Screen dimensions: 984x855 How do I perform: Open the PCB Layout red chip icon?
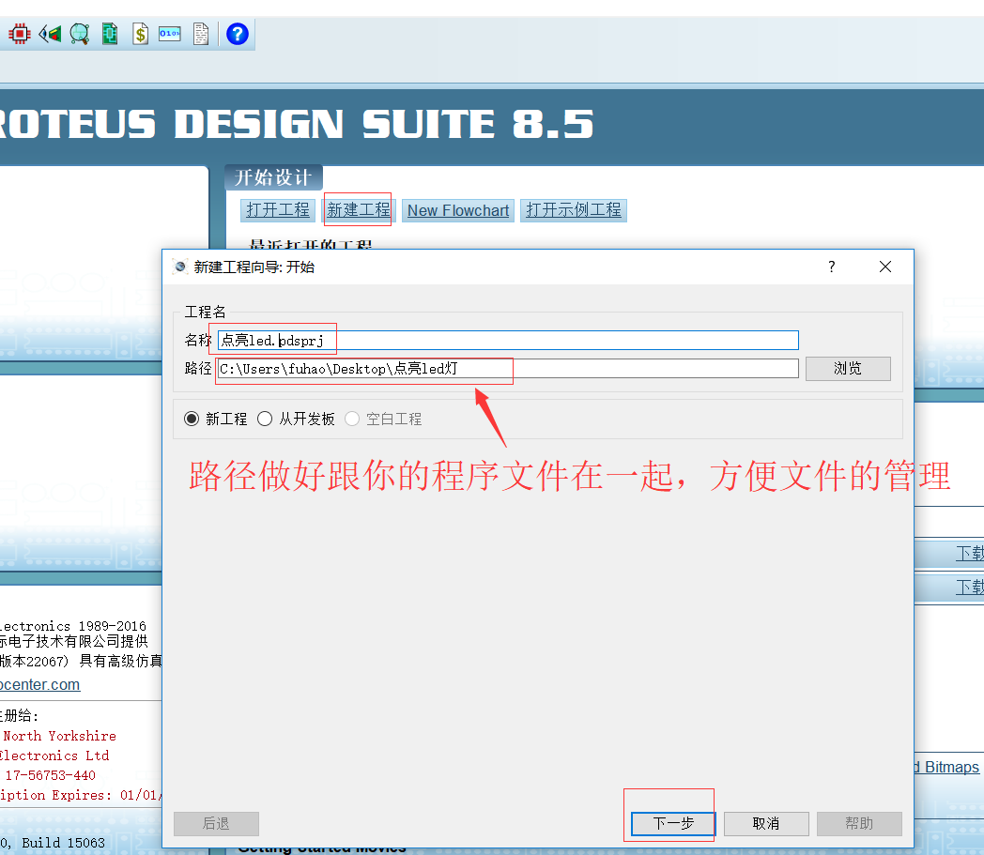20,33
